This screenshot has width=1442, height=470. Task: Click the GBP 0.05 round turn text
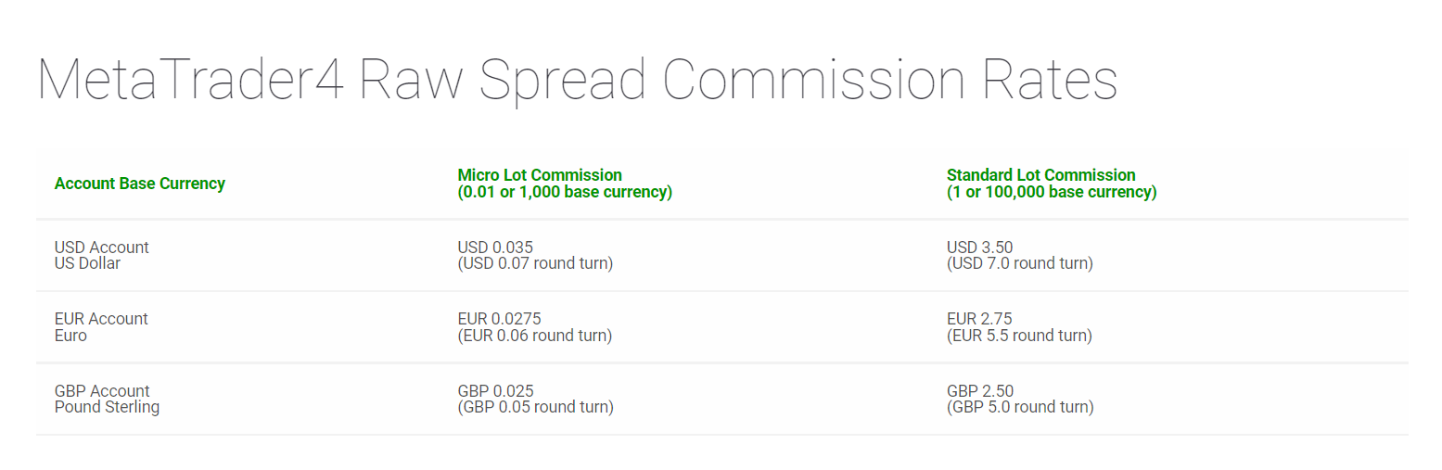tap(535, 407)
